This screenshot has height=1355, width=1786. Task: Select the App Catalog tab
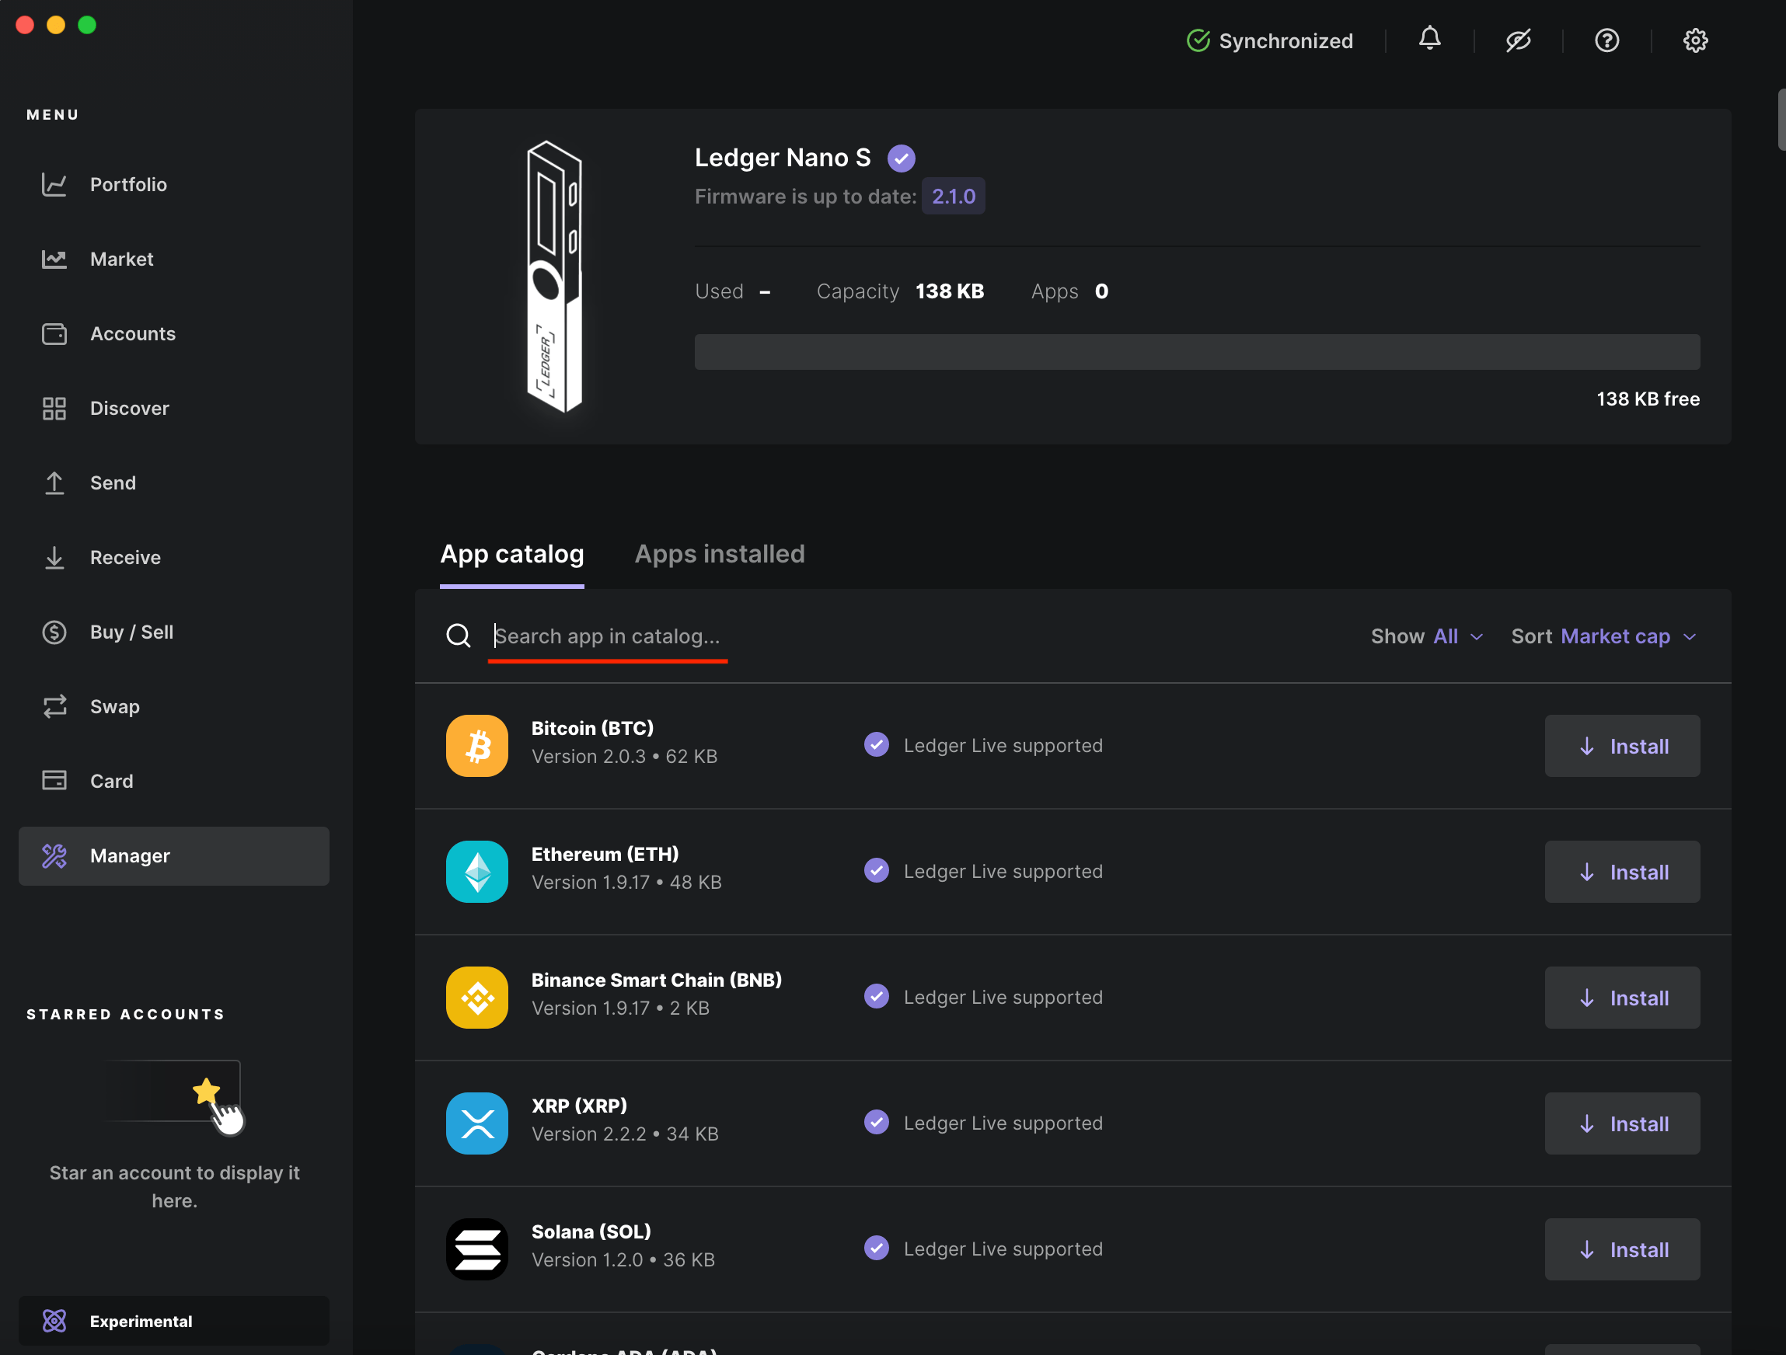[512, 554]
